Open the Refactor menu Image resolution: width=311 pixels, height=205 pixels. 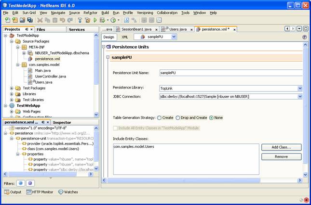click(90, 13)
